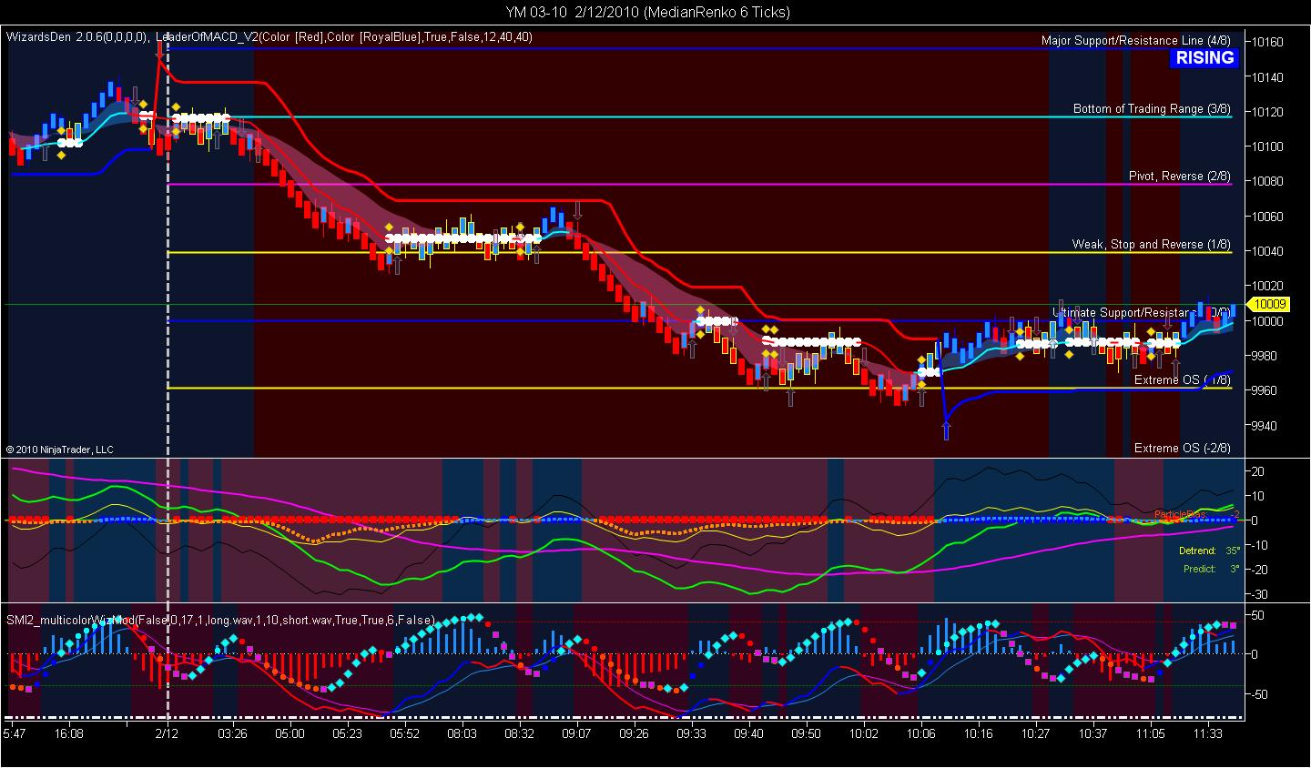Click the 10060 price axis label

(1267, 217)
